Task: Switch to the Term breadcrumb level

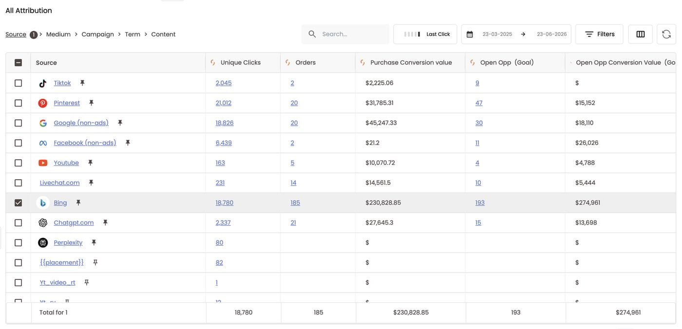Action: click(x=133, y=34)
